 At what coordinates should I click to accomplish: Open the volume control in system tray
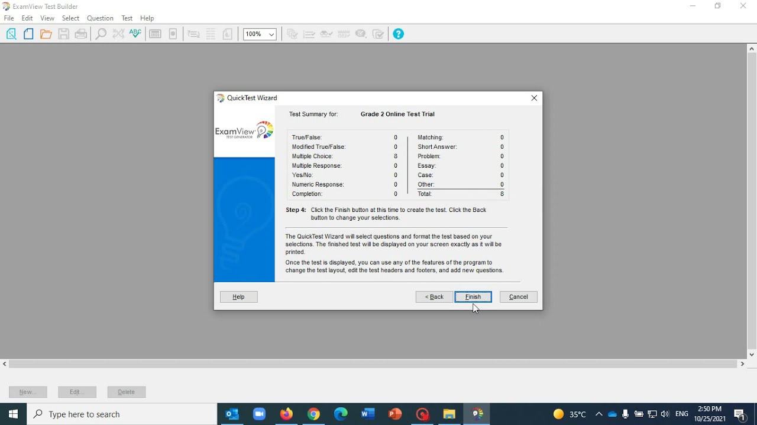(665, 414)
